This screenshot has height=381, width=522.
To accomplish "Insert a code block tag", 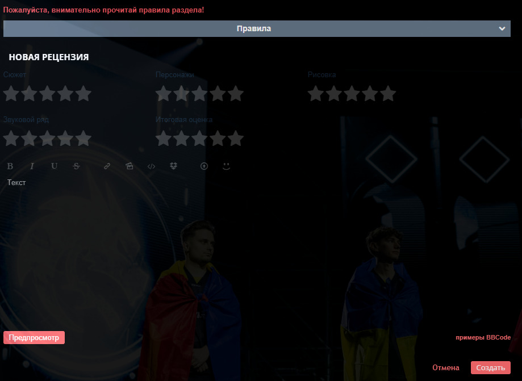I will (151, 166).
